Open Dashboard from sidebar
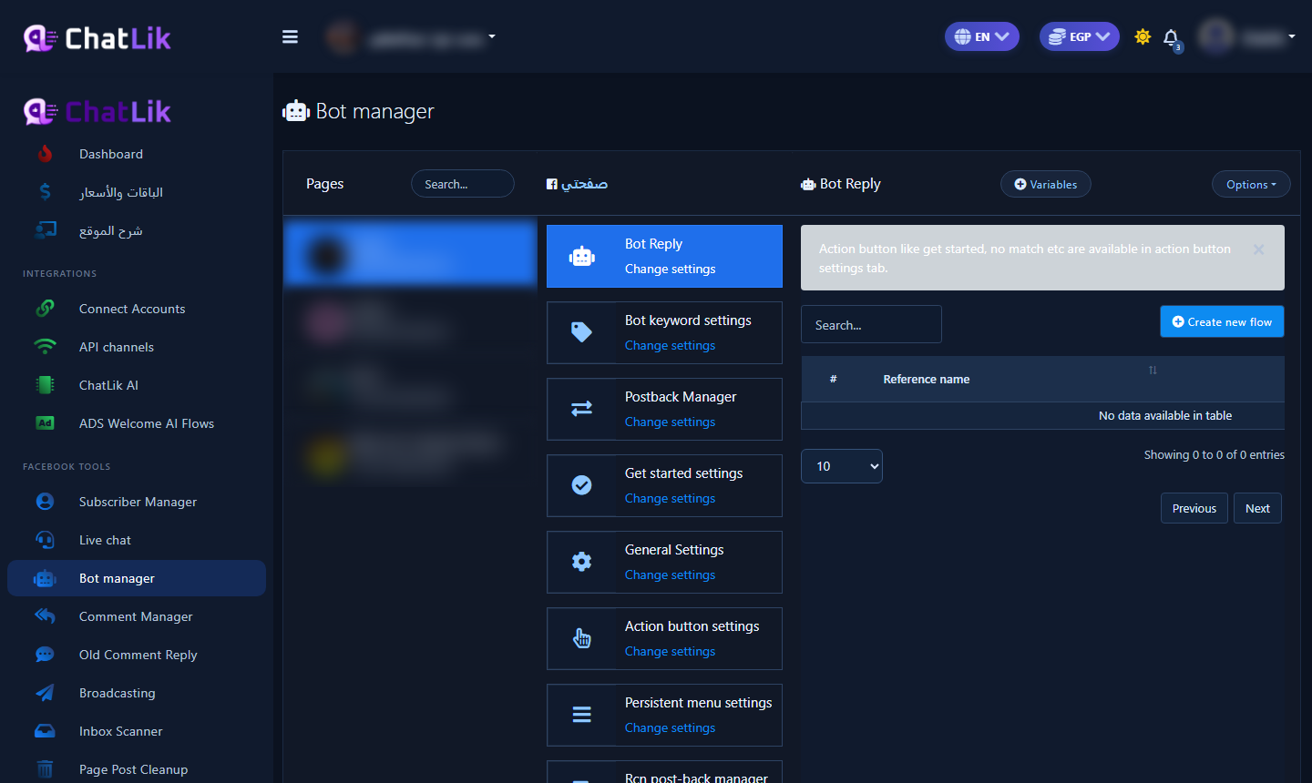 [x=111, y=154]
